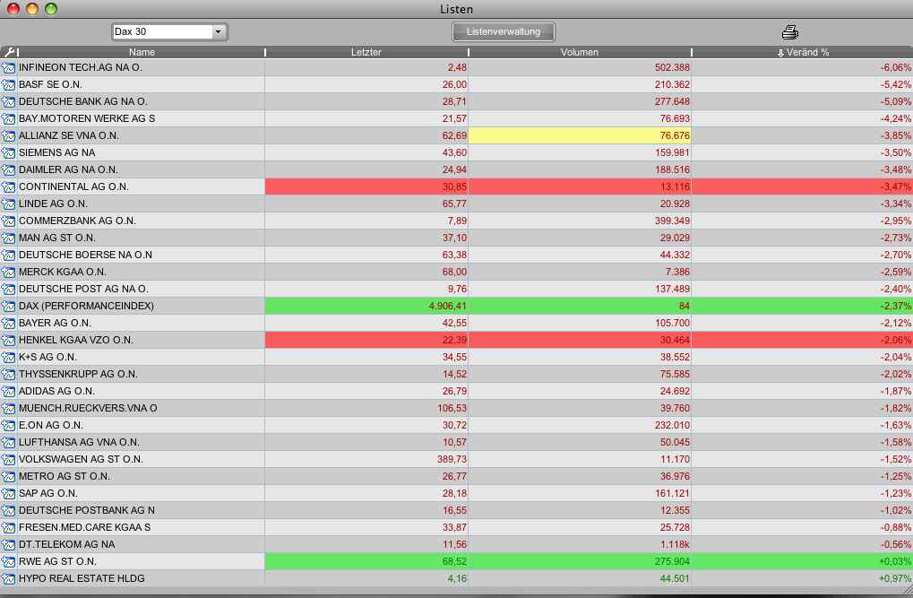Image resolution: width=913 pixels, height=598 pixels.
Task: Open chart icon for CONTINENTAL AG
Action: [x=9, y=187]
